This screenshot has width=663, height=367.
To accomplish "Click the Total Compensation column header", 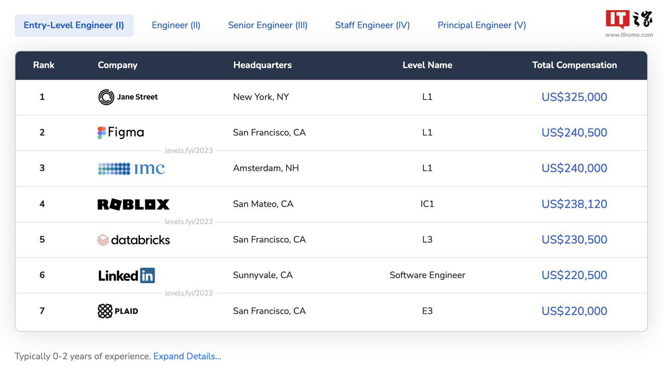I will pos(575,65).
